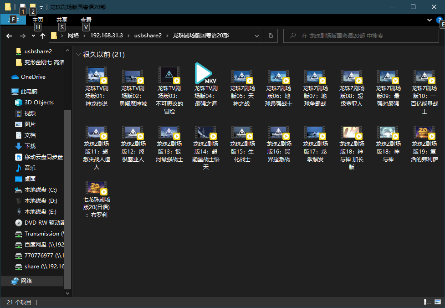Select 龙珠Z剧场版18：神与神 加长版
The height and width of the screenshot is (308, 445).
pyautogui.click(x=351, y=148)
